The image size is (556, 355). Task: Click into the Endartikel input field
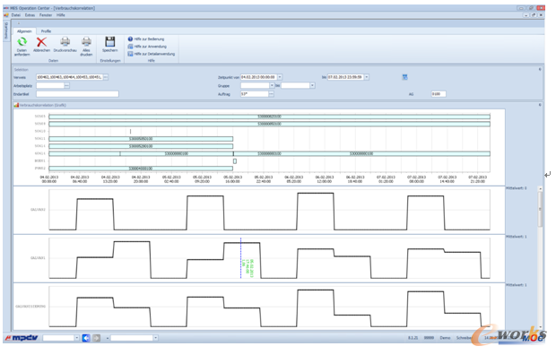pyautogui.click(x=77, y=94)
